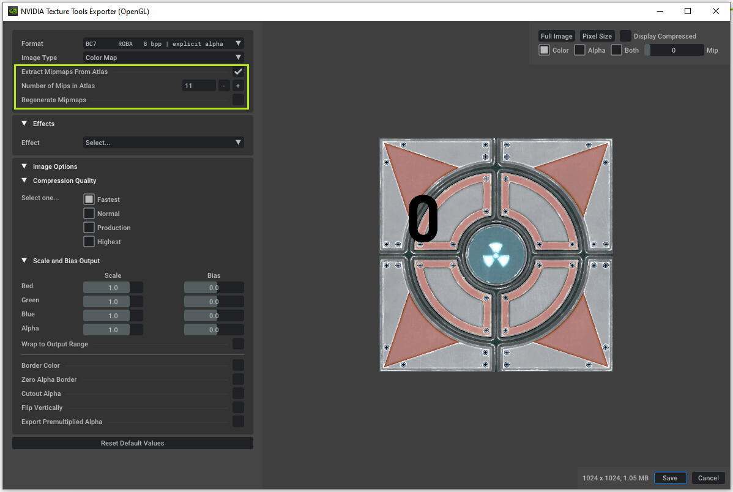Image resolution: width=733 pixels, height=492 pixels.
Task: Click the Reset Default Values button
Action: point(132,442)
